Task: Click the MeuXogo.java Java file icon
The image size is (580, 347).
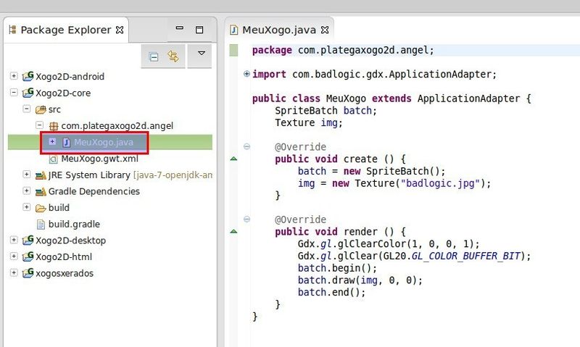Action: click(66, 142)
